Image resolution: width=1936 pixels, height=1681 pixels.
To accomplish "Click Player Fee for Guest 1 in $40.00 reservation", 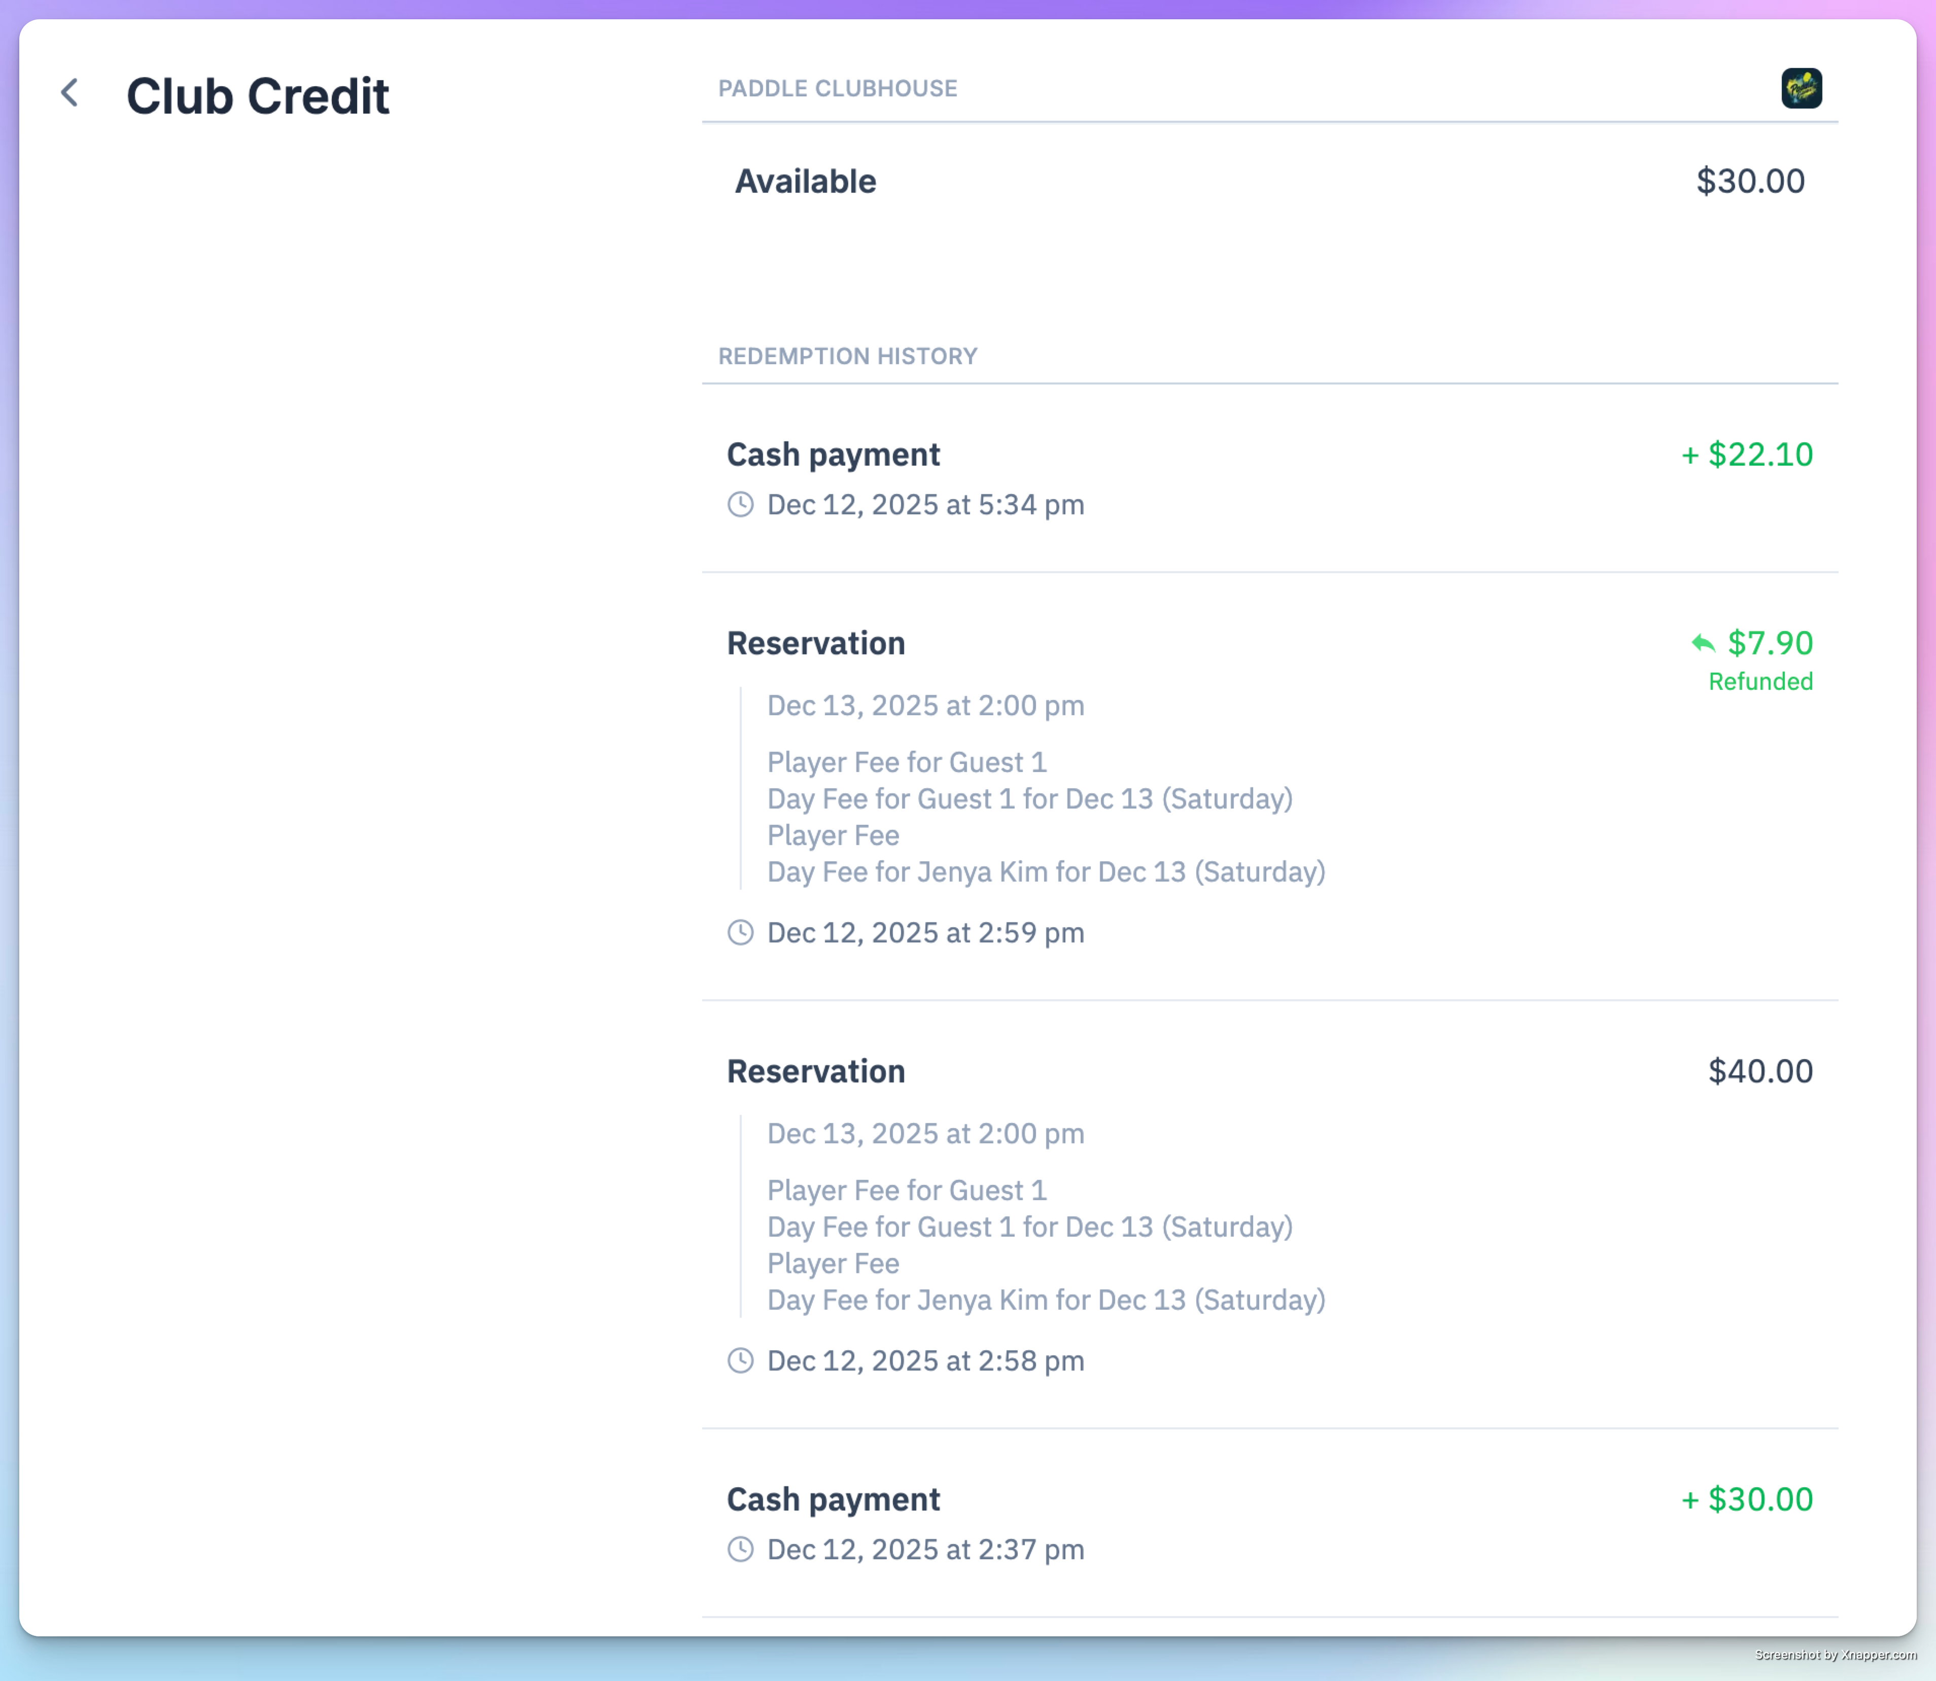I will pos(907,1190).
